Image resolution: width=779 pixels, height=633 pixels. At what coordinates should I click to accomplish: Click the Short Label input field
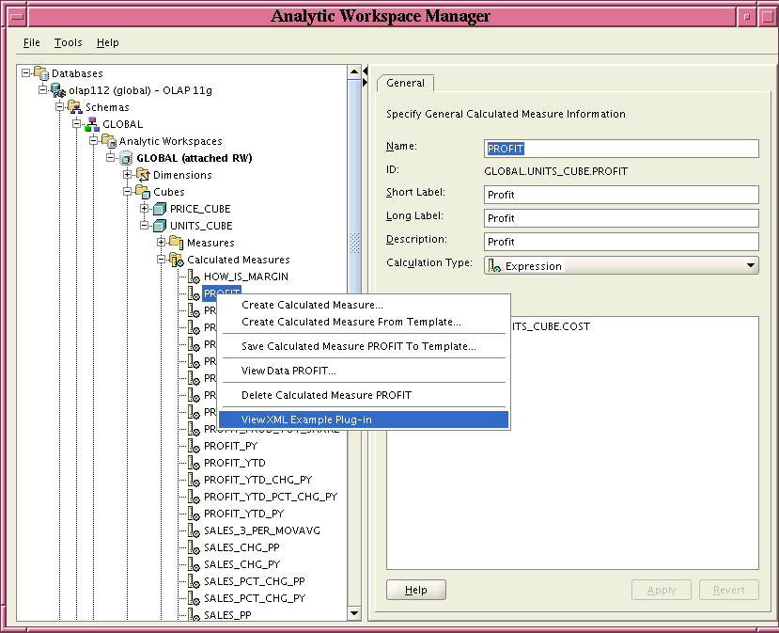coord(620,195)
